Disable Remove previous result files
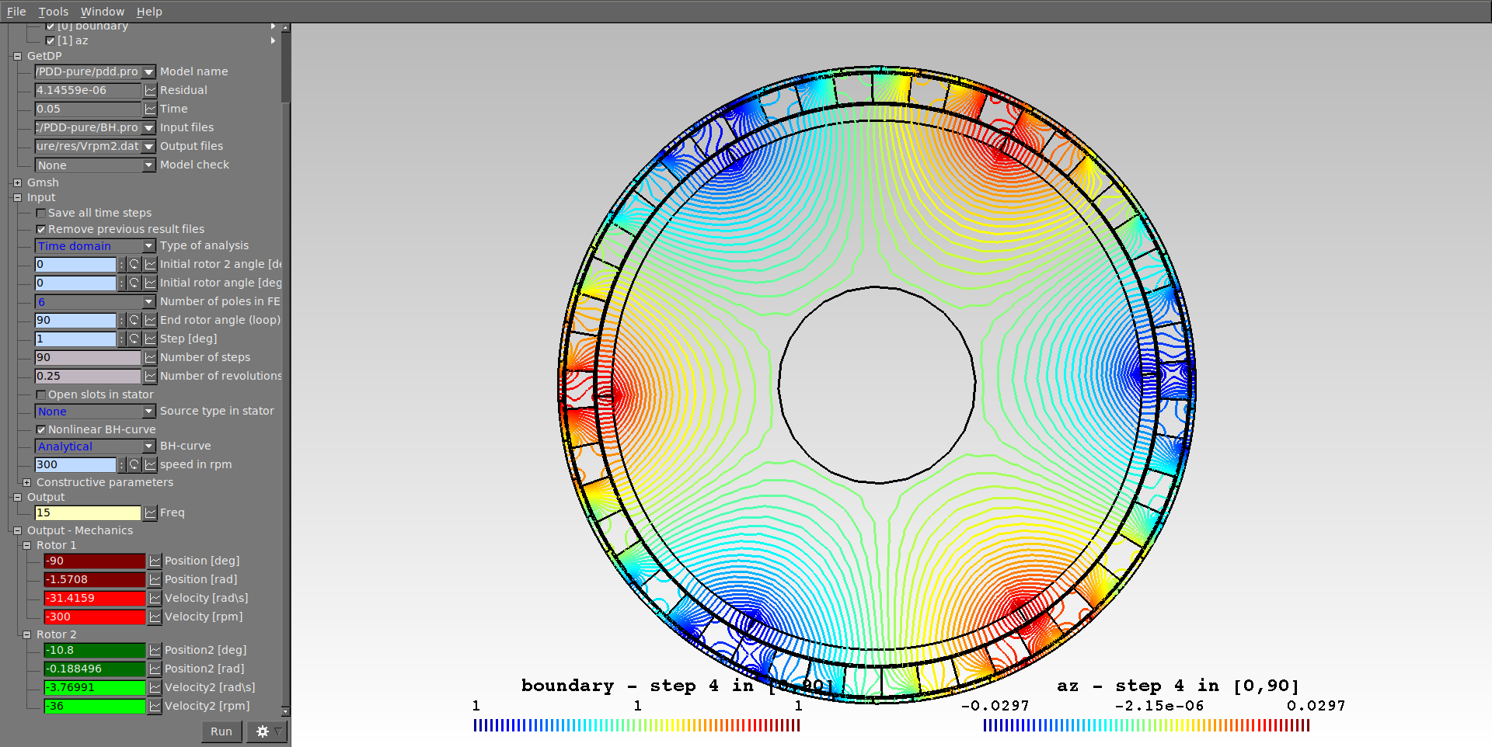 click(x=41, y=229)
